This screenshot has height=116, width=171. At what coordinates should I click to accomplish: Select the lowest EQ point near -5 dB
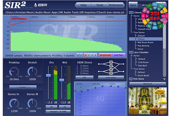pyautogui.click(x=82, y=92)
